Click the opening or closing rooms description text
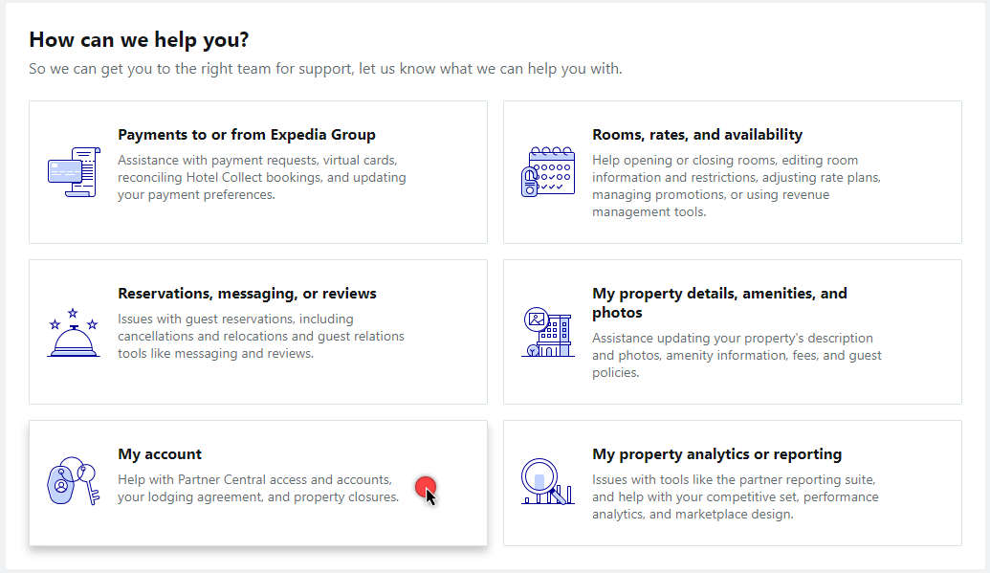 [737, 186]
